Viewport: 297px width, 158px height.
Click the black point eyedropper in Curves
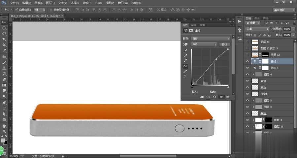[x=185, y=51]
